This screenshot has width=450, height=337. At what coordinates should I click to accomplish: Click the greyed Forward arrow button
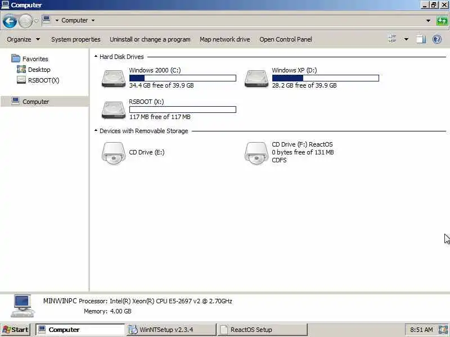[25, 21]
